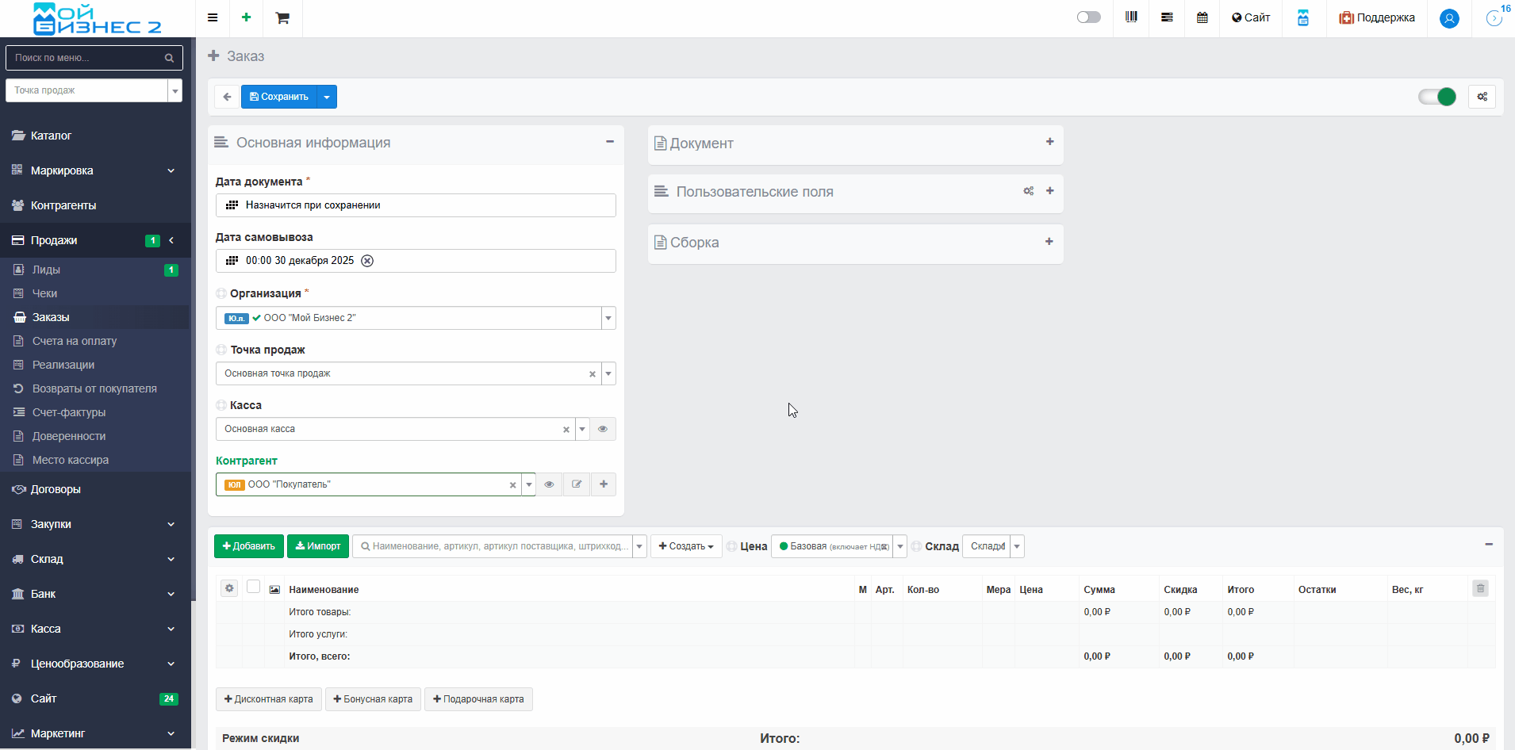
Task: View cash register details via Касса eye icon
Action: 603,429
